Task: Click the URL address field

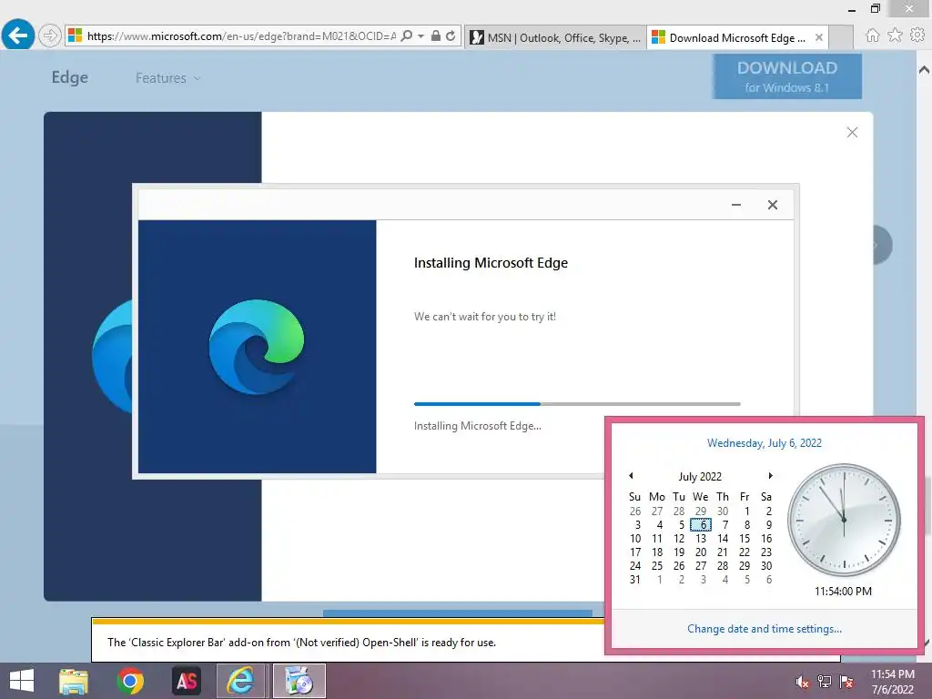Action: [240, 35]
